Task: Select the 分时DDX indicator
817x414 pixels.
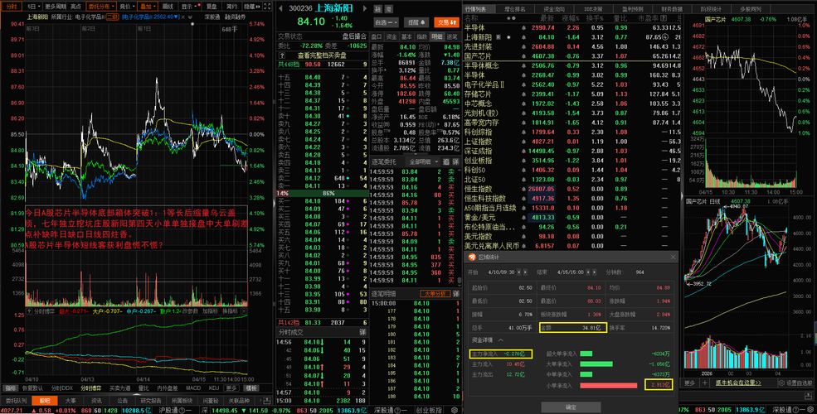Action: (x=61, y=388)
